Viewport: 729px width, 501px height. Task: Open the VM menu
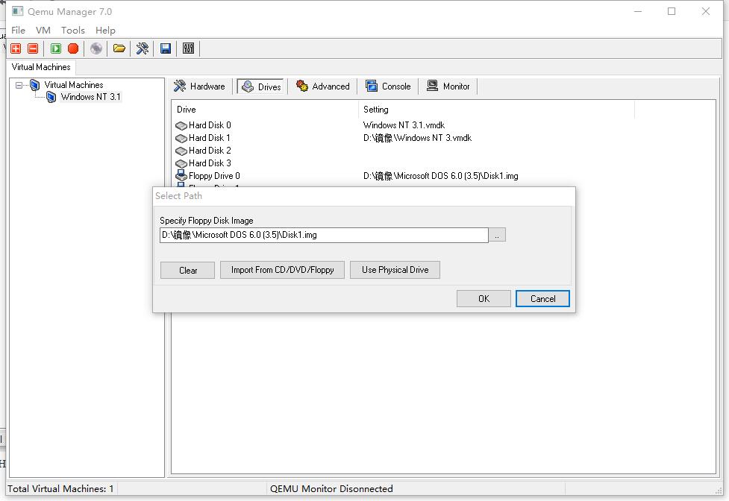point(43,30)
